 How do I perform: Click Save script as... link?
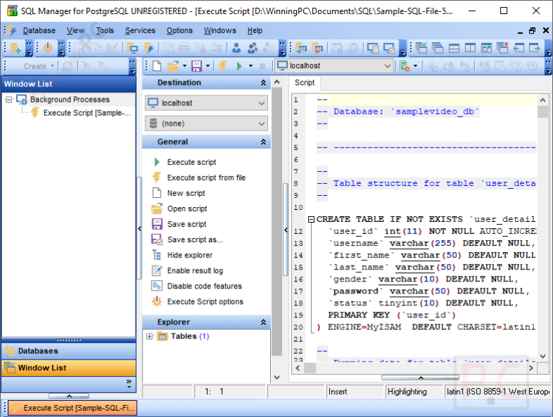(194, 240)
